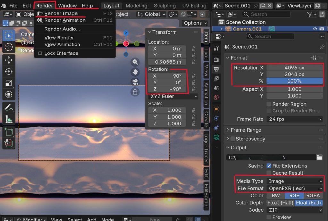Select the Move tool
The image size is (328, 221).
9,60
